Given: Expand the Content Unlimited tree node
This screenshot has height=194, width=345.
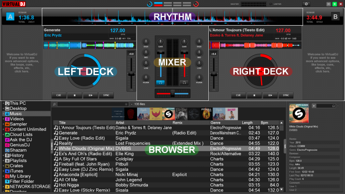Looking at the screenshot, I should [3, 129].
